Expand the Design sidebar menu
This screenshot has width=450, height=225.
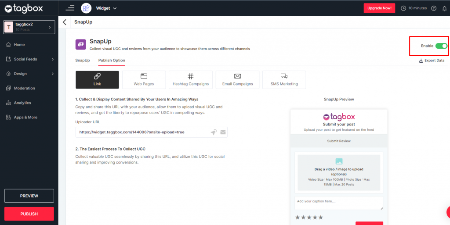coord(29,74)
